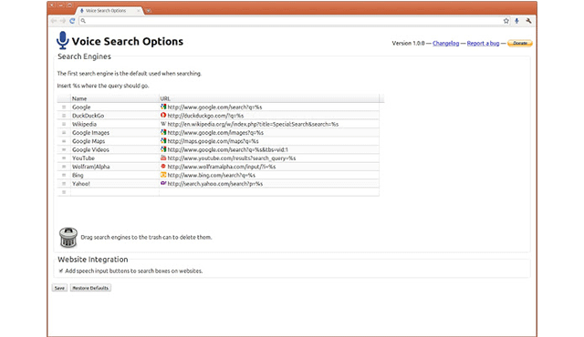Screen dimensions: 584x337
Task: Grab drag handle of YouTube row
Action: pyautogui.click(x=64, y=158)
